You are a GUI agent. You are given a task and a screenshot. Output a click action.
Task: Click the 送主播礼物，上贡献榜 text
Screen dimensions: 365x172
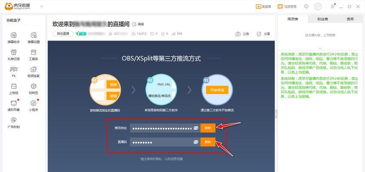(x=320, y=35)
